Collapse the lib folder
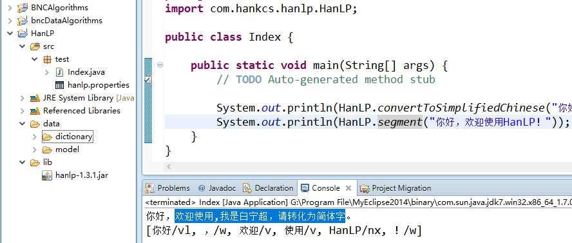Viewport: 572px width, 243px height. (x=23, y=162)
